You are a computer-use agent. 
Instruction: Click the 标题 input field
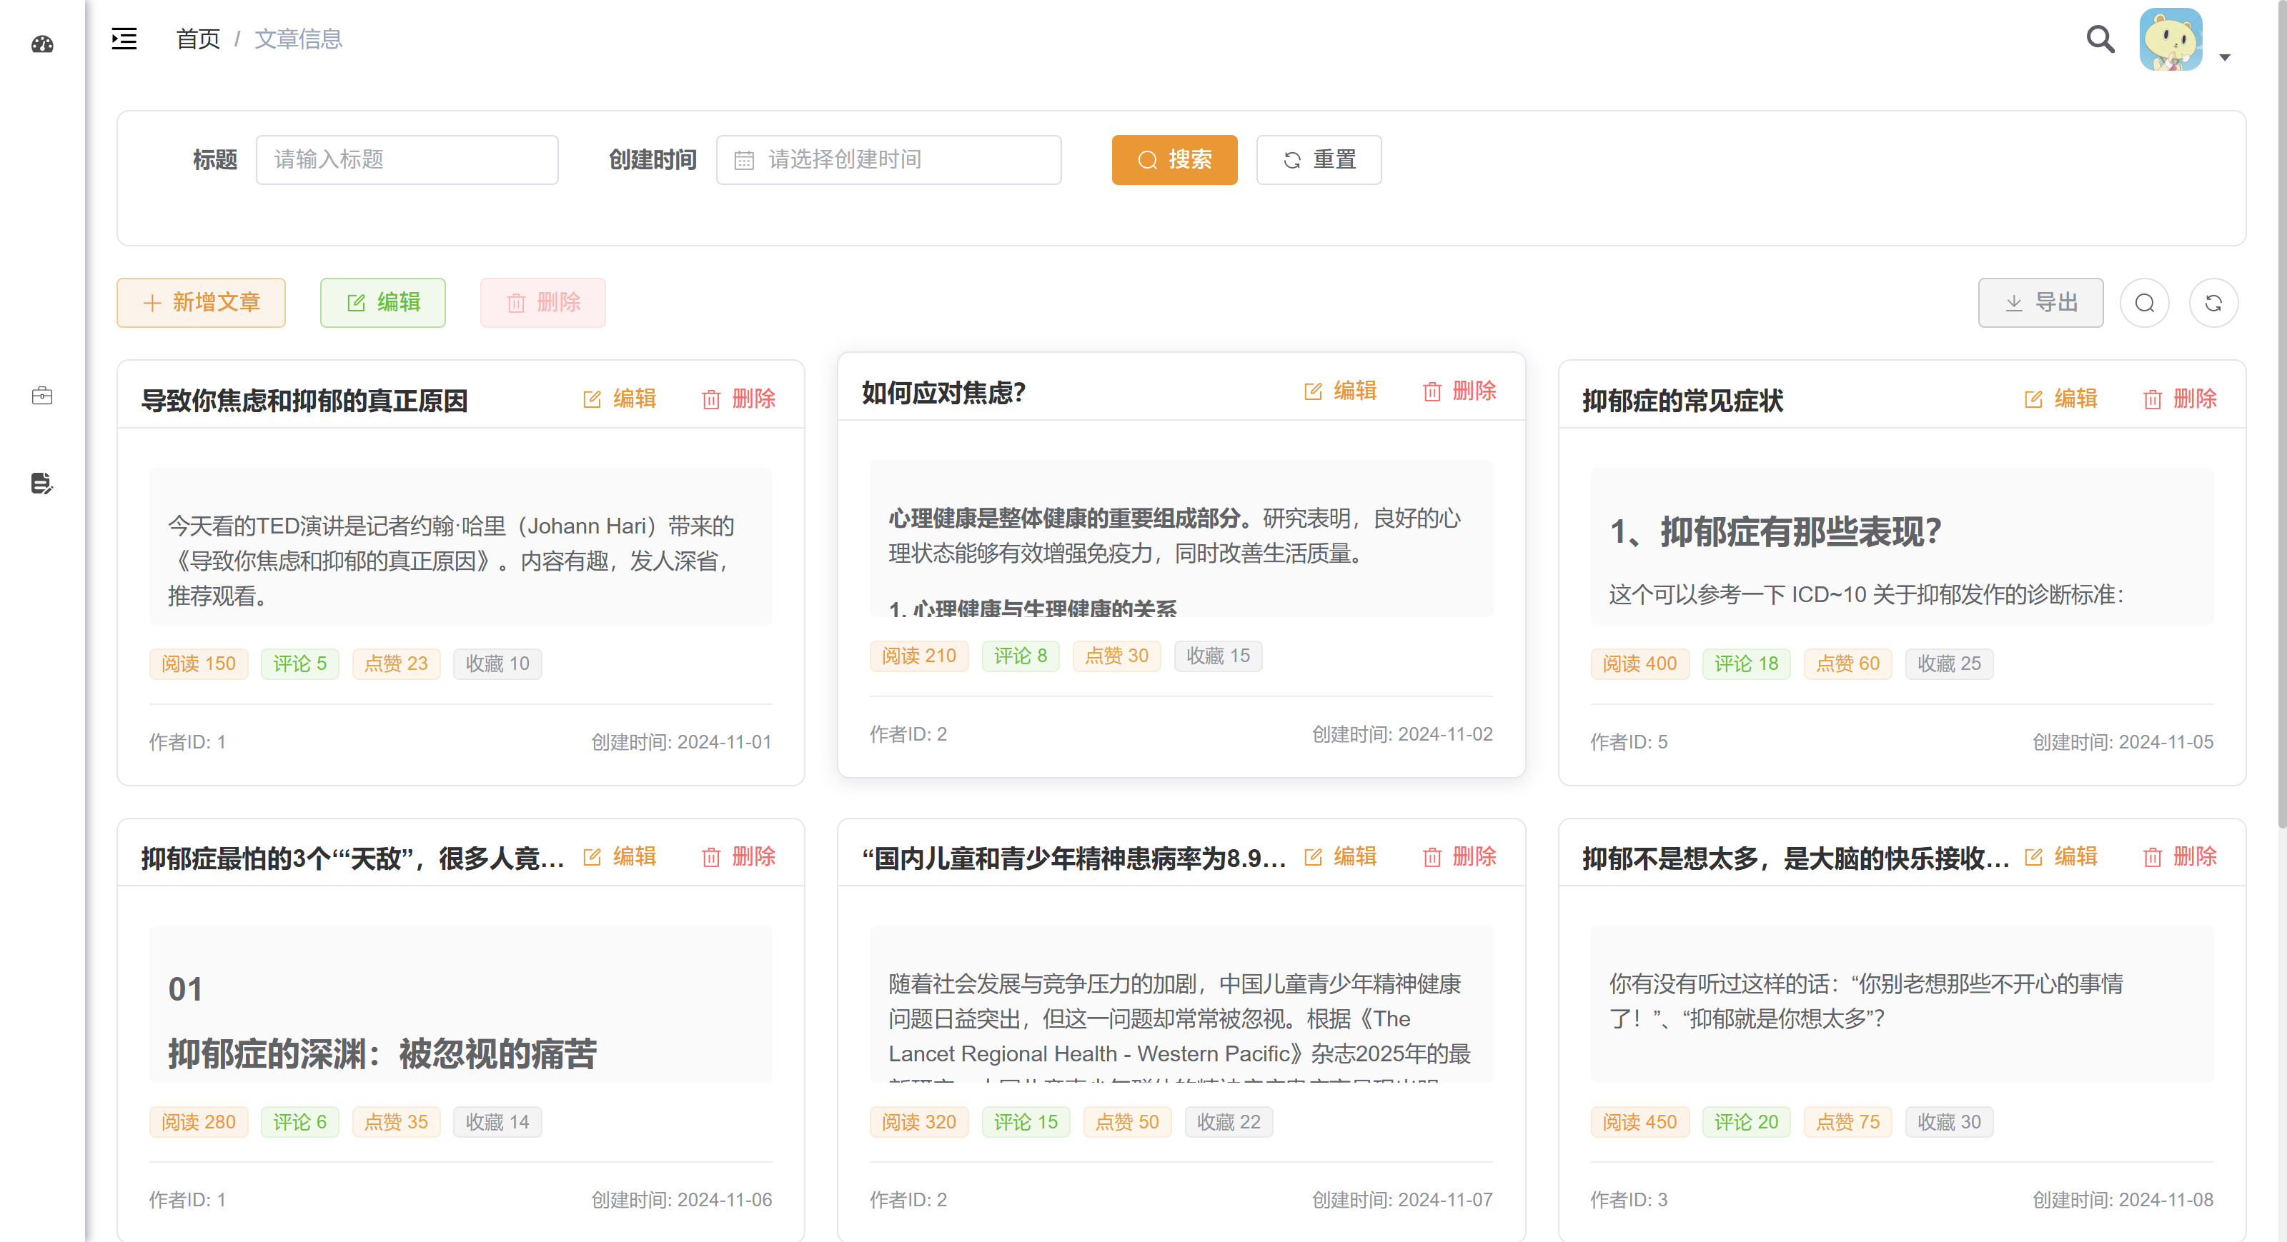click(407, 160)
